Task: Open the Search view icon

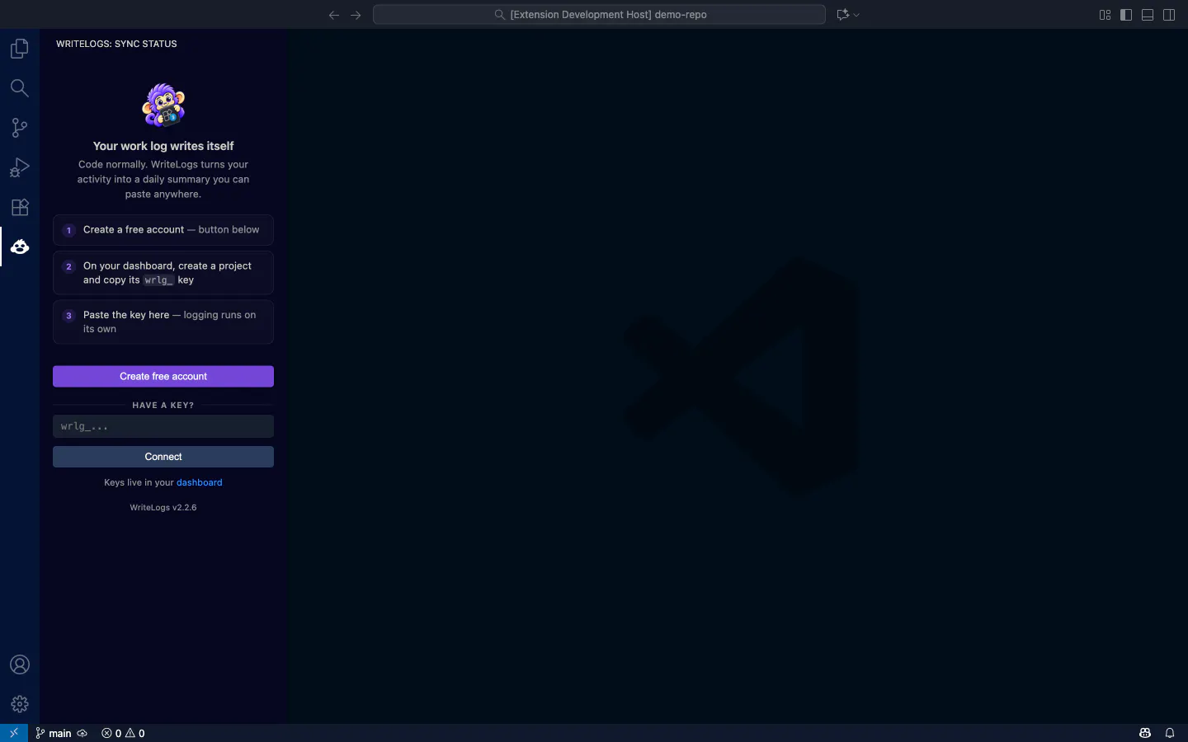Action: [x=20, y=88]
